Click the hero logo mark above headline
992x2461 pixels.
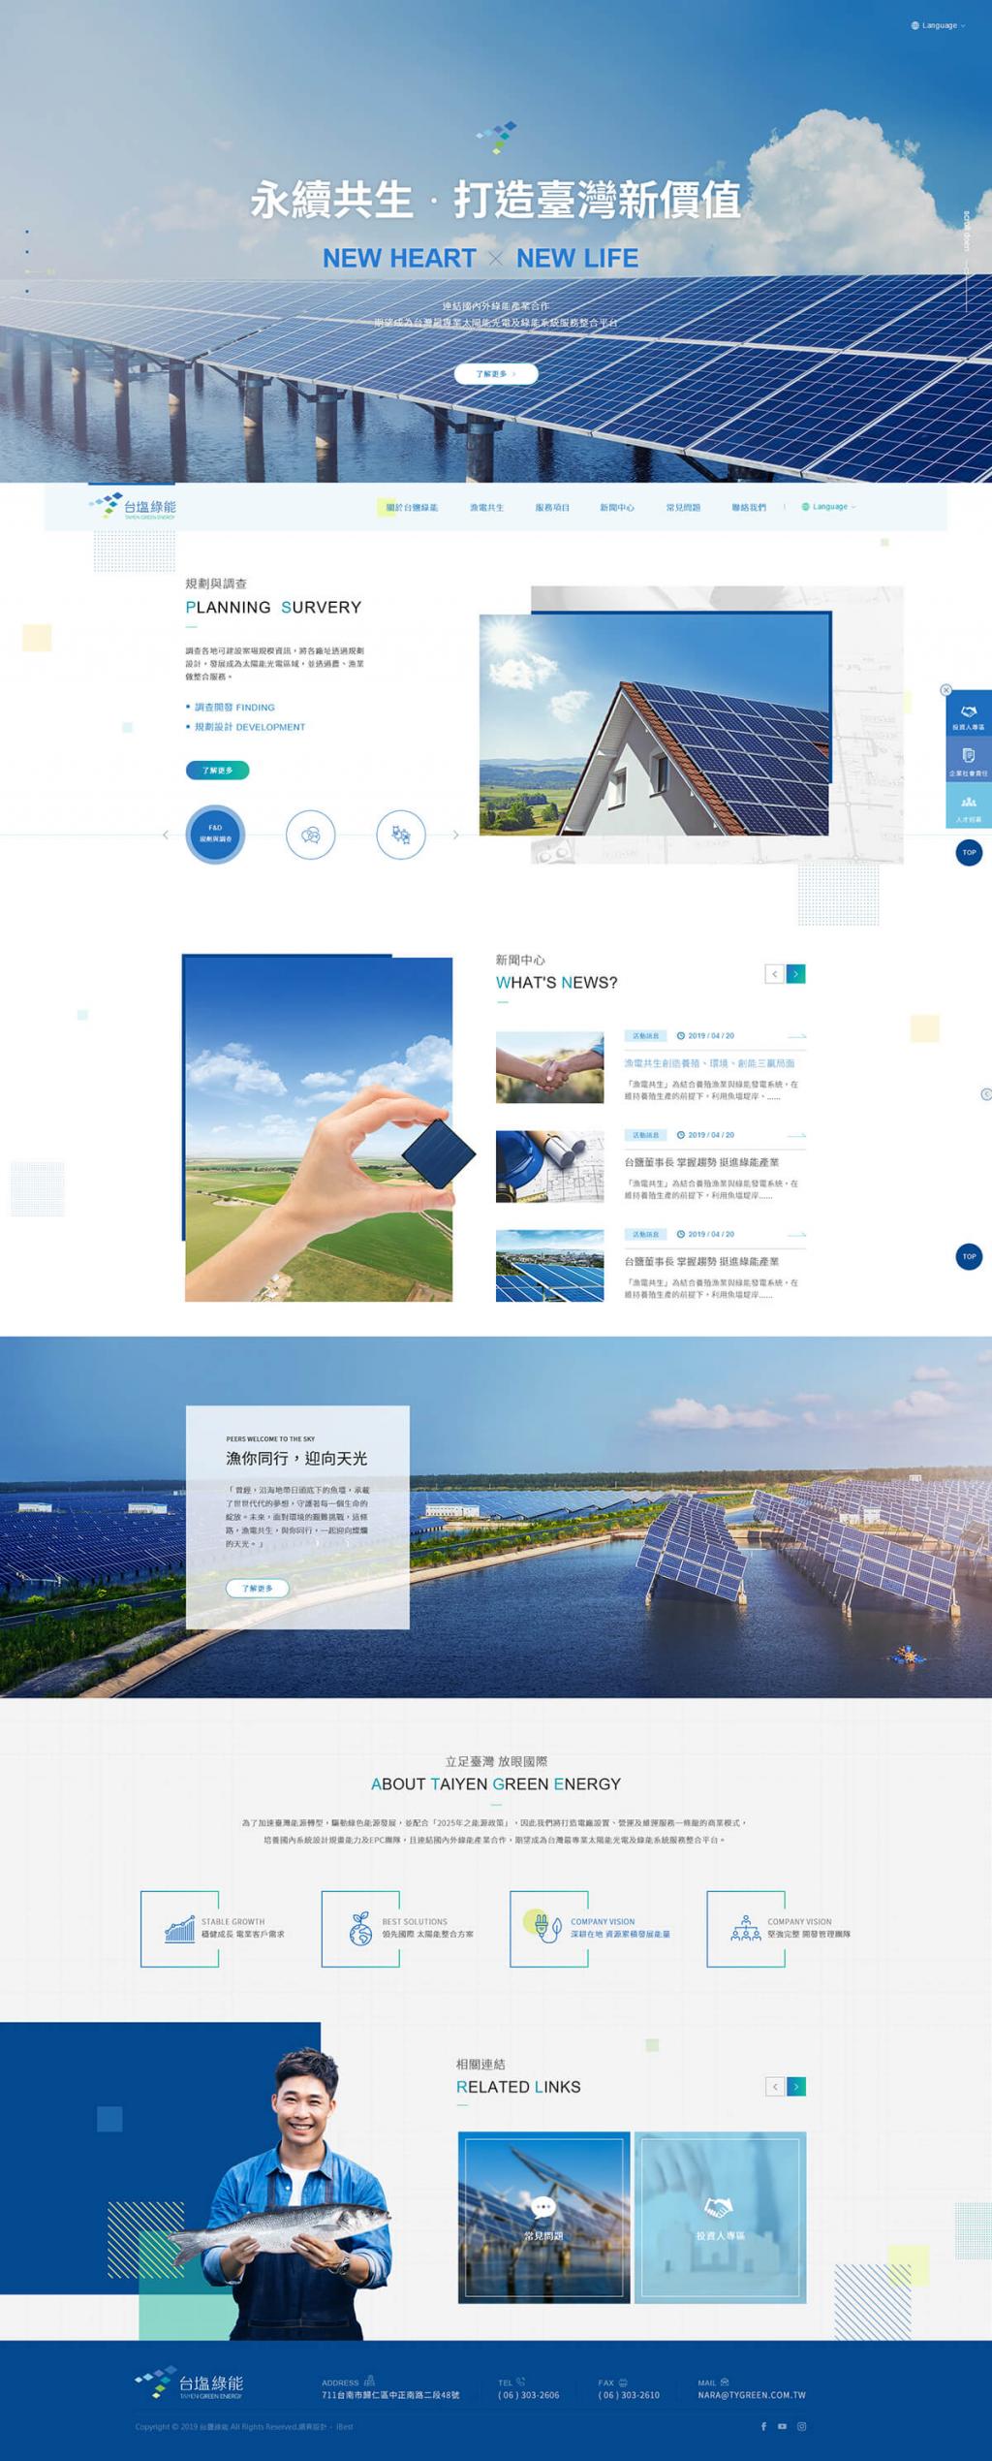pyautogui.click(x=496, y=137)
